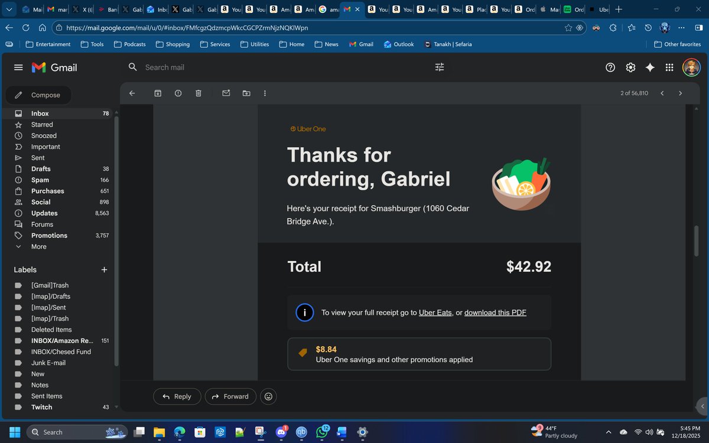Create a new label plus icon
This screenshot has height=443, width=709.
104,270
